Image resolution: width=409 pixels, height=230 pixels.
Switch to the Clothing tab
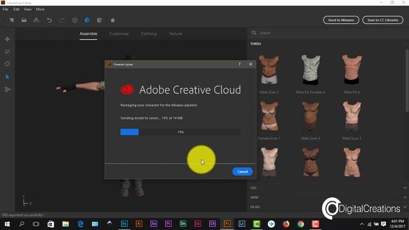[x=149, y=34]
